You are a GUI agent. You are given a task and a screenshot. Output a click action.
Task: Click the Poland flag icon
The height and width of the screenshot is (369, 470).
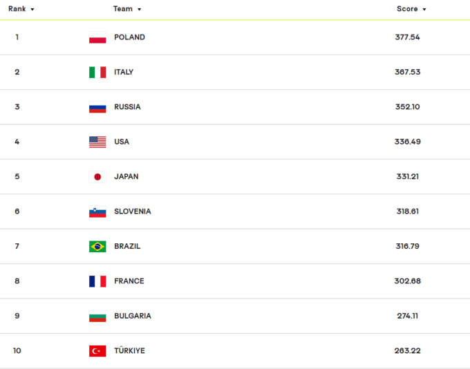click(97, 37)
